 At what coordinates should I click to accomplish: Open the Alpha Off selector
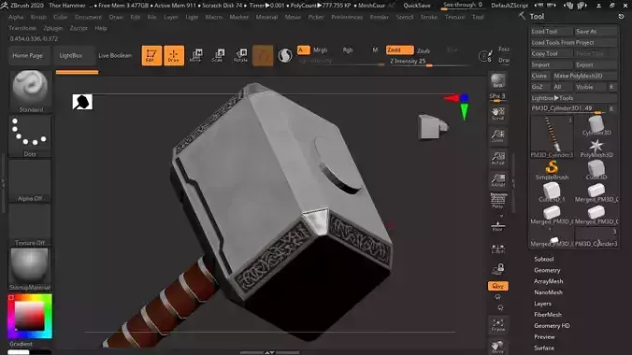pyautogui.click(x=30, y=180)
